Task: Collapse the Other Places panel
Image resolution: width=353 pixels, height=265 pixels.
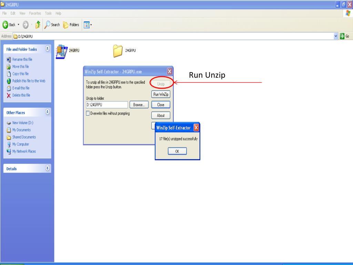Action: point(47,112)
